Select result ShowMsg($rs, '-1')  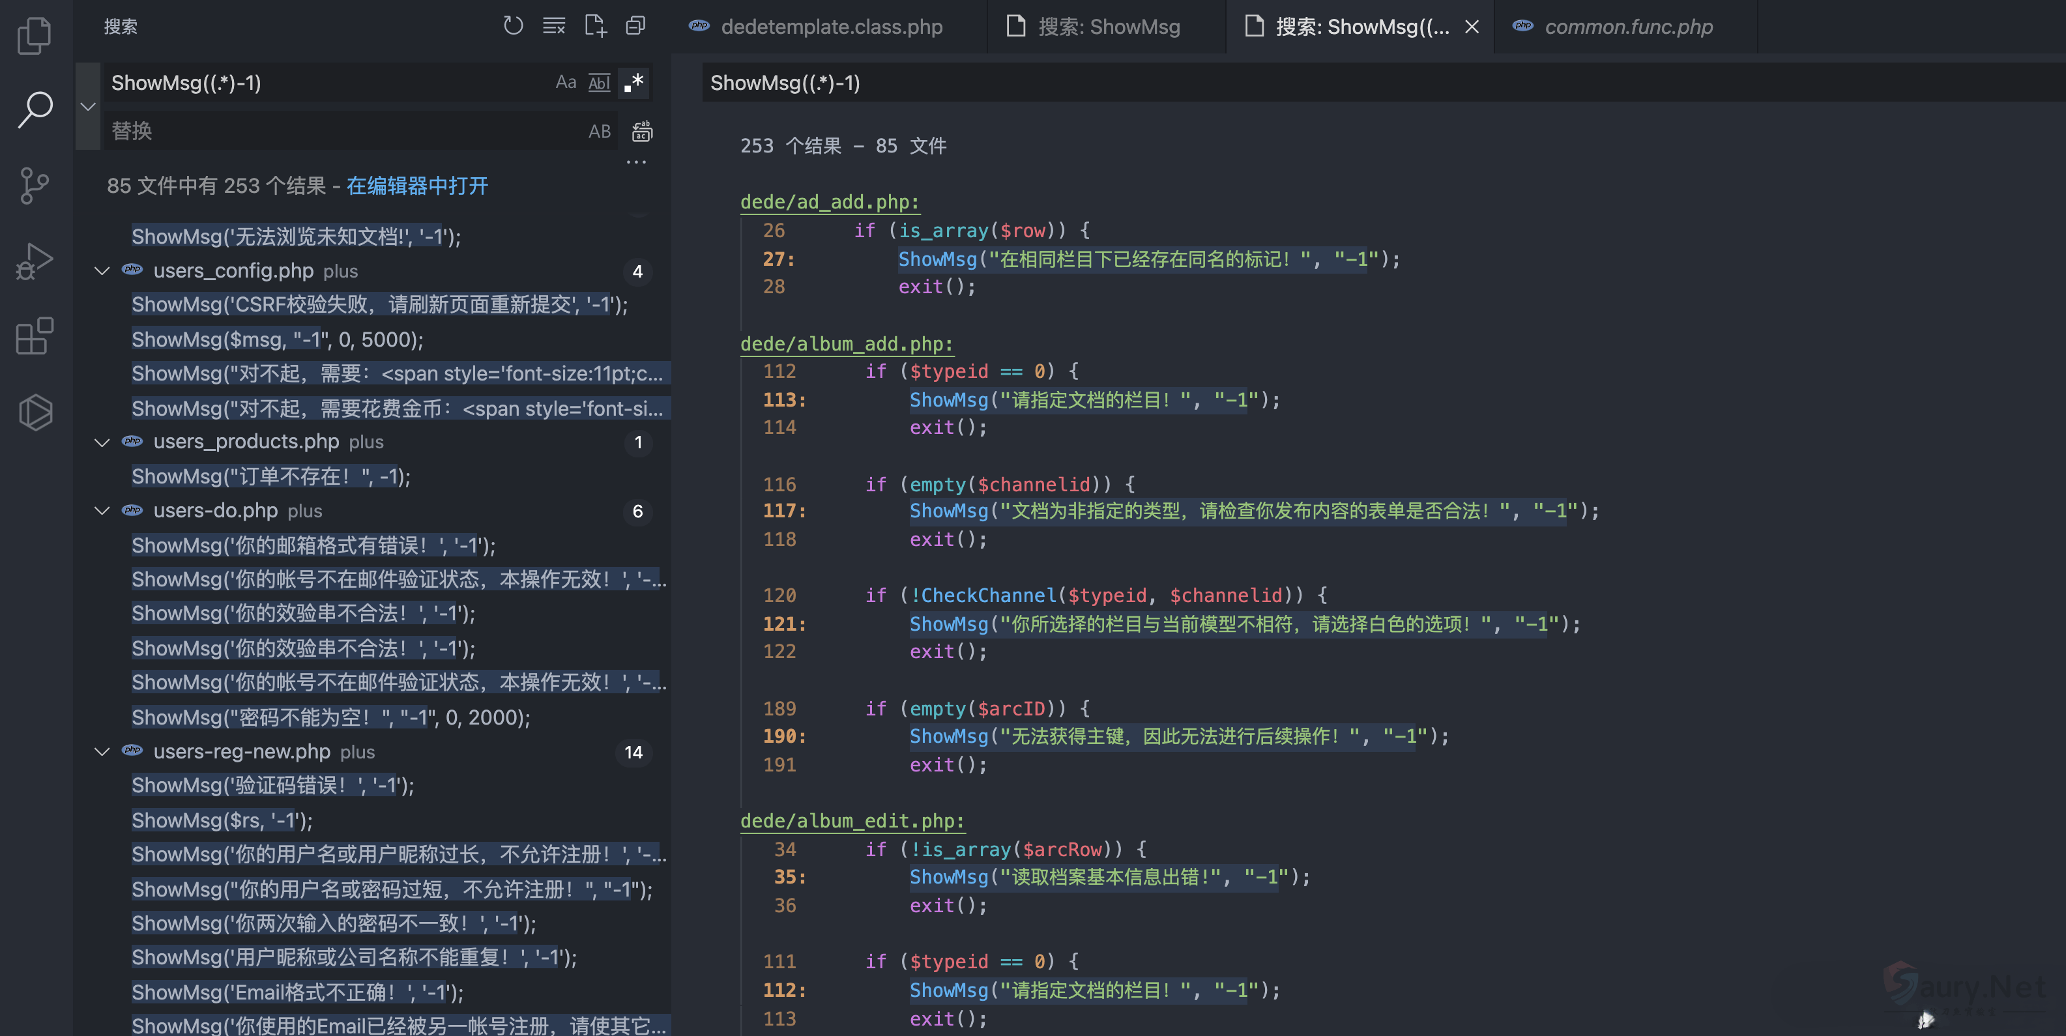click(x=222, y=820)
